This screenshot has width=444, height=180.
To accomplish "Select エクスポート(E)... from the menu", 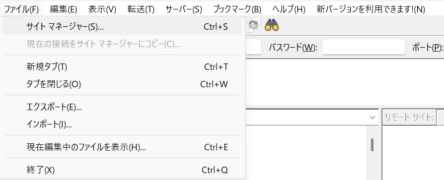I will pos(122,107).
